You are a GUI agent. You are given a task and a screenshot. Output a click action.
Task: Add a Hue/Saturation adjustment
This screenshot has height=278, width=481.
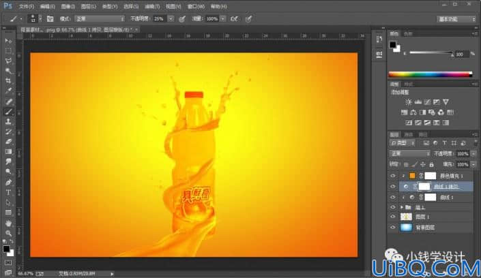(x=405, y=112)
